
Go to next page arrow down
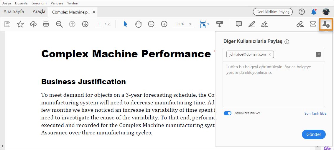[x=85, y=24]
